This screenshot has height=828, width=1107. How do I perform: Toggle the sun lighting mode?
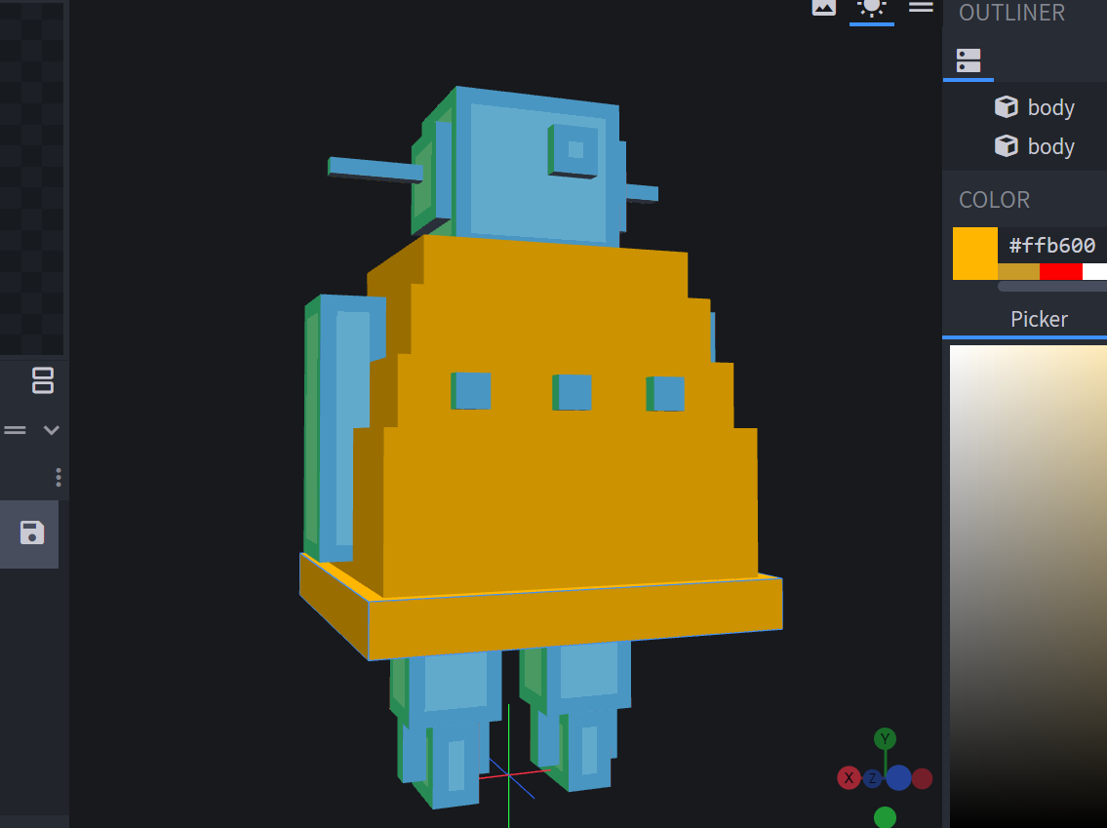(x=871, y=7)
